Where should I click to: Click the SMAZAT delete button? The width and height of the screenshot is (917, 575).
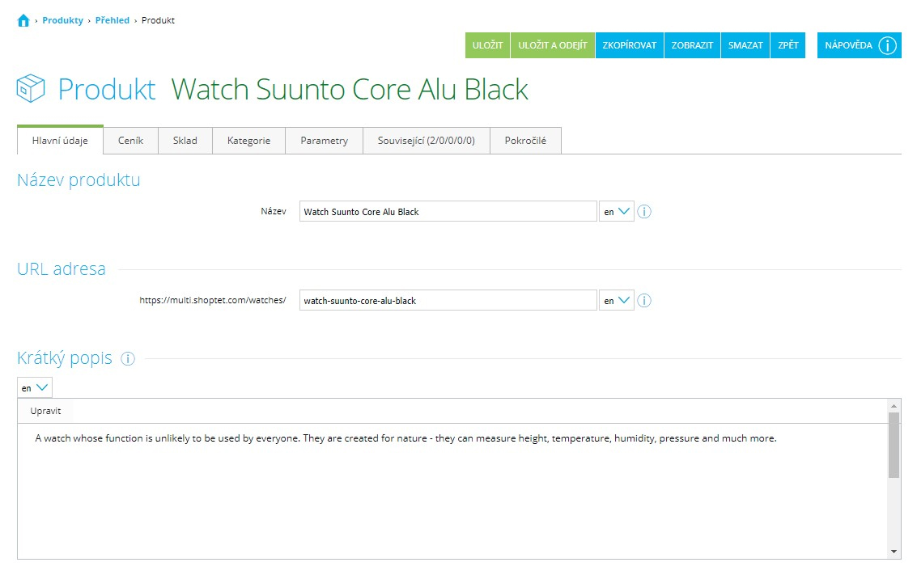745,45
